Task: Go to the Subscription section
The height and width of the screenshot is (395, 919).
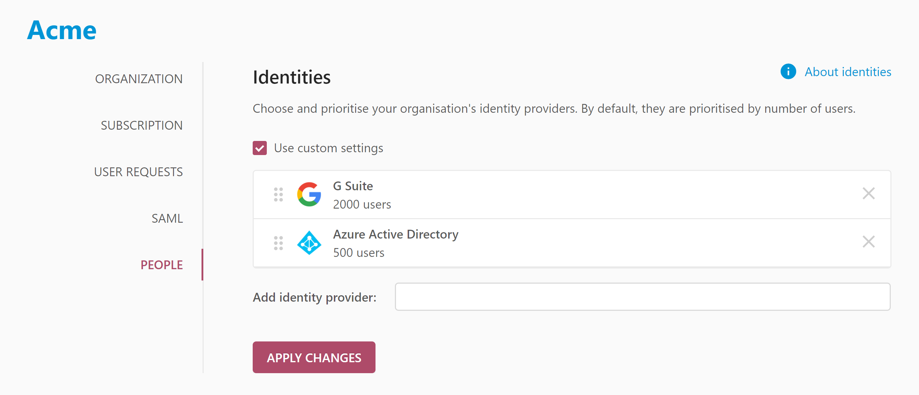Action: click(142, 125)
